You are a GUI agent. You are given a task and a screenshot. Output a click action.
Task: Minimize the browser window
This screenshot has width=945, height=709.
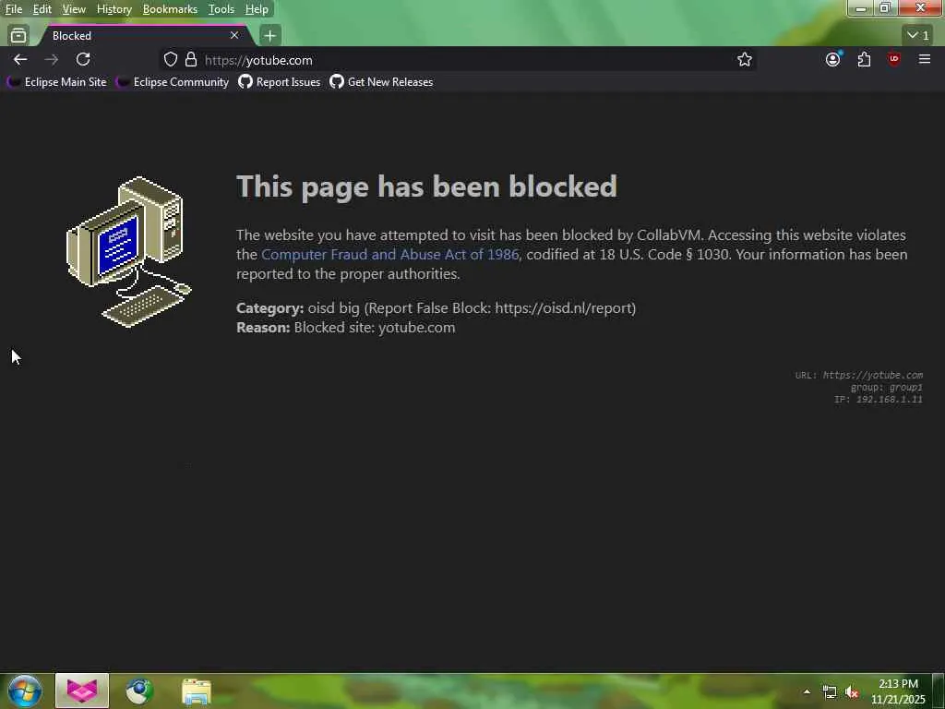pyautogui.click(x=861, y=7)
